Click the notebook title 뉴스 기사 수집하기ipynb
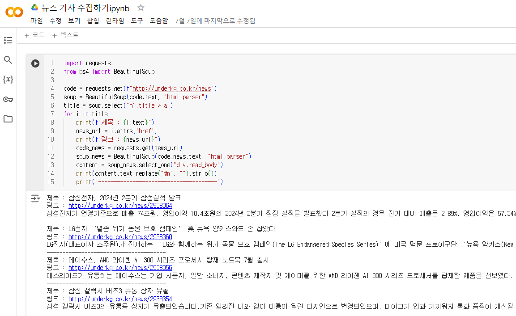The width and height of the screenshot is (516, 316). pyautogui.click(x=85, y=8)
